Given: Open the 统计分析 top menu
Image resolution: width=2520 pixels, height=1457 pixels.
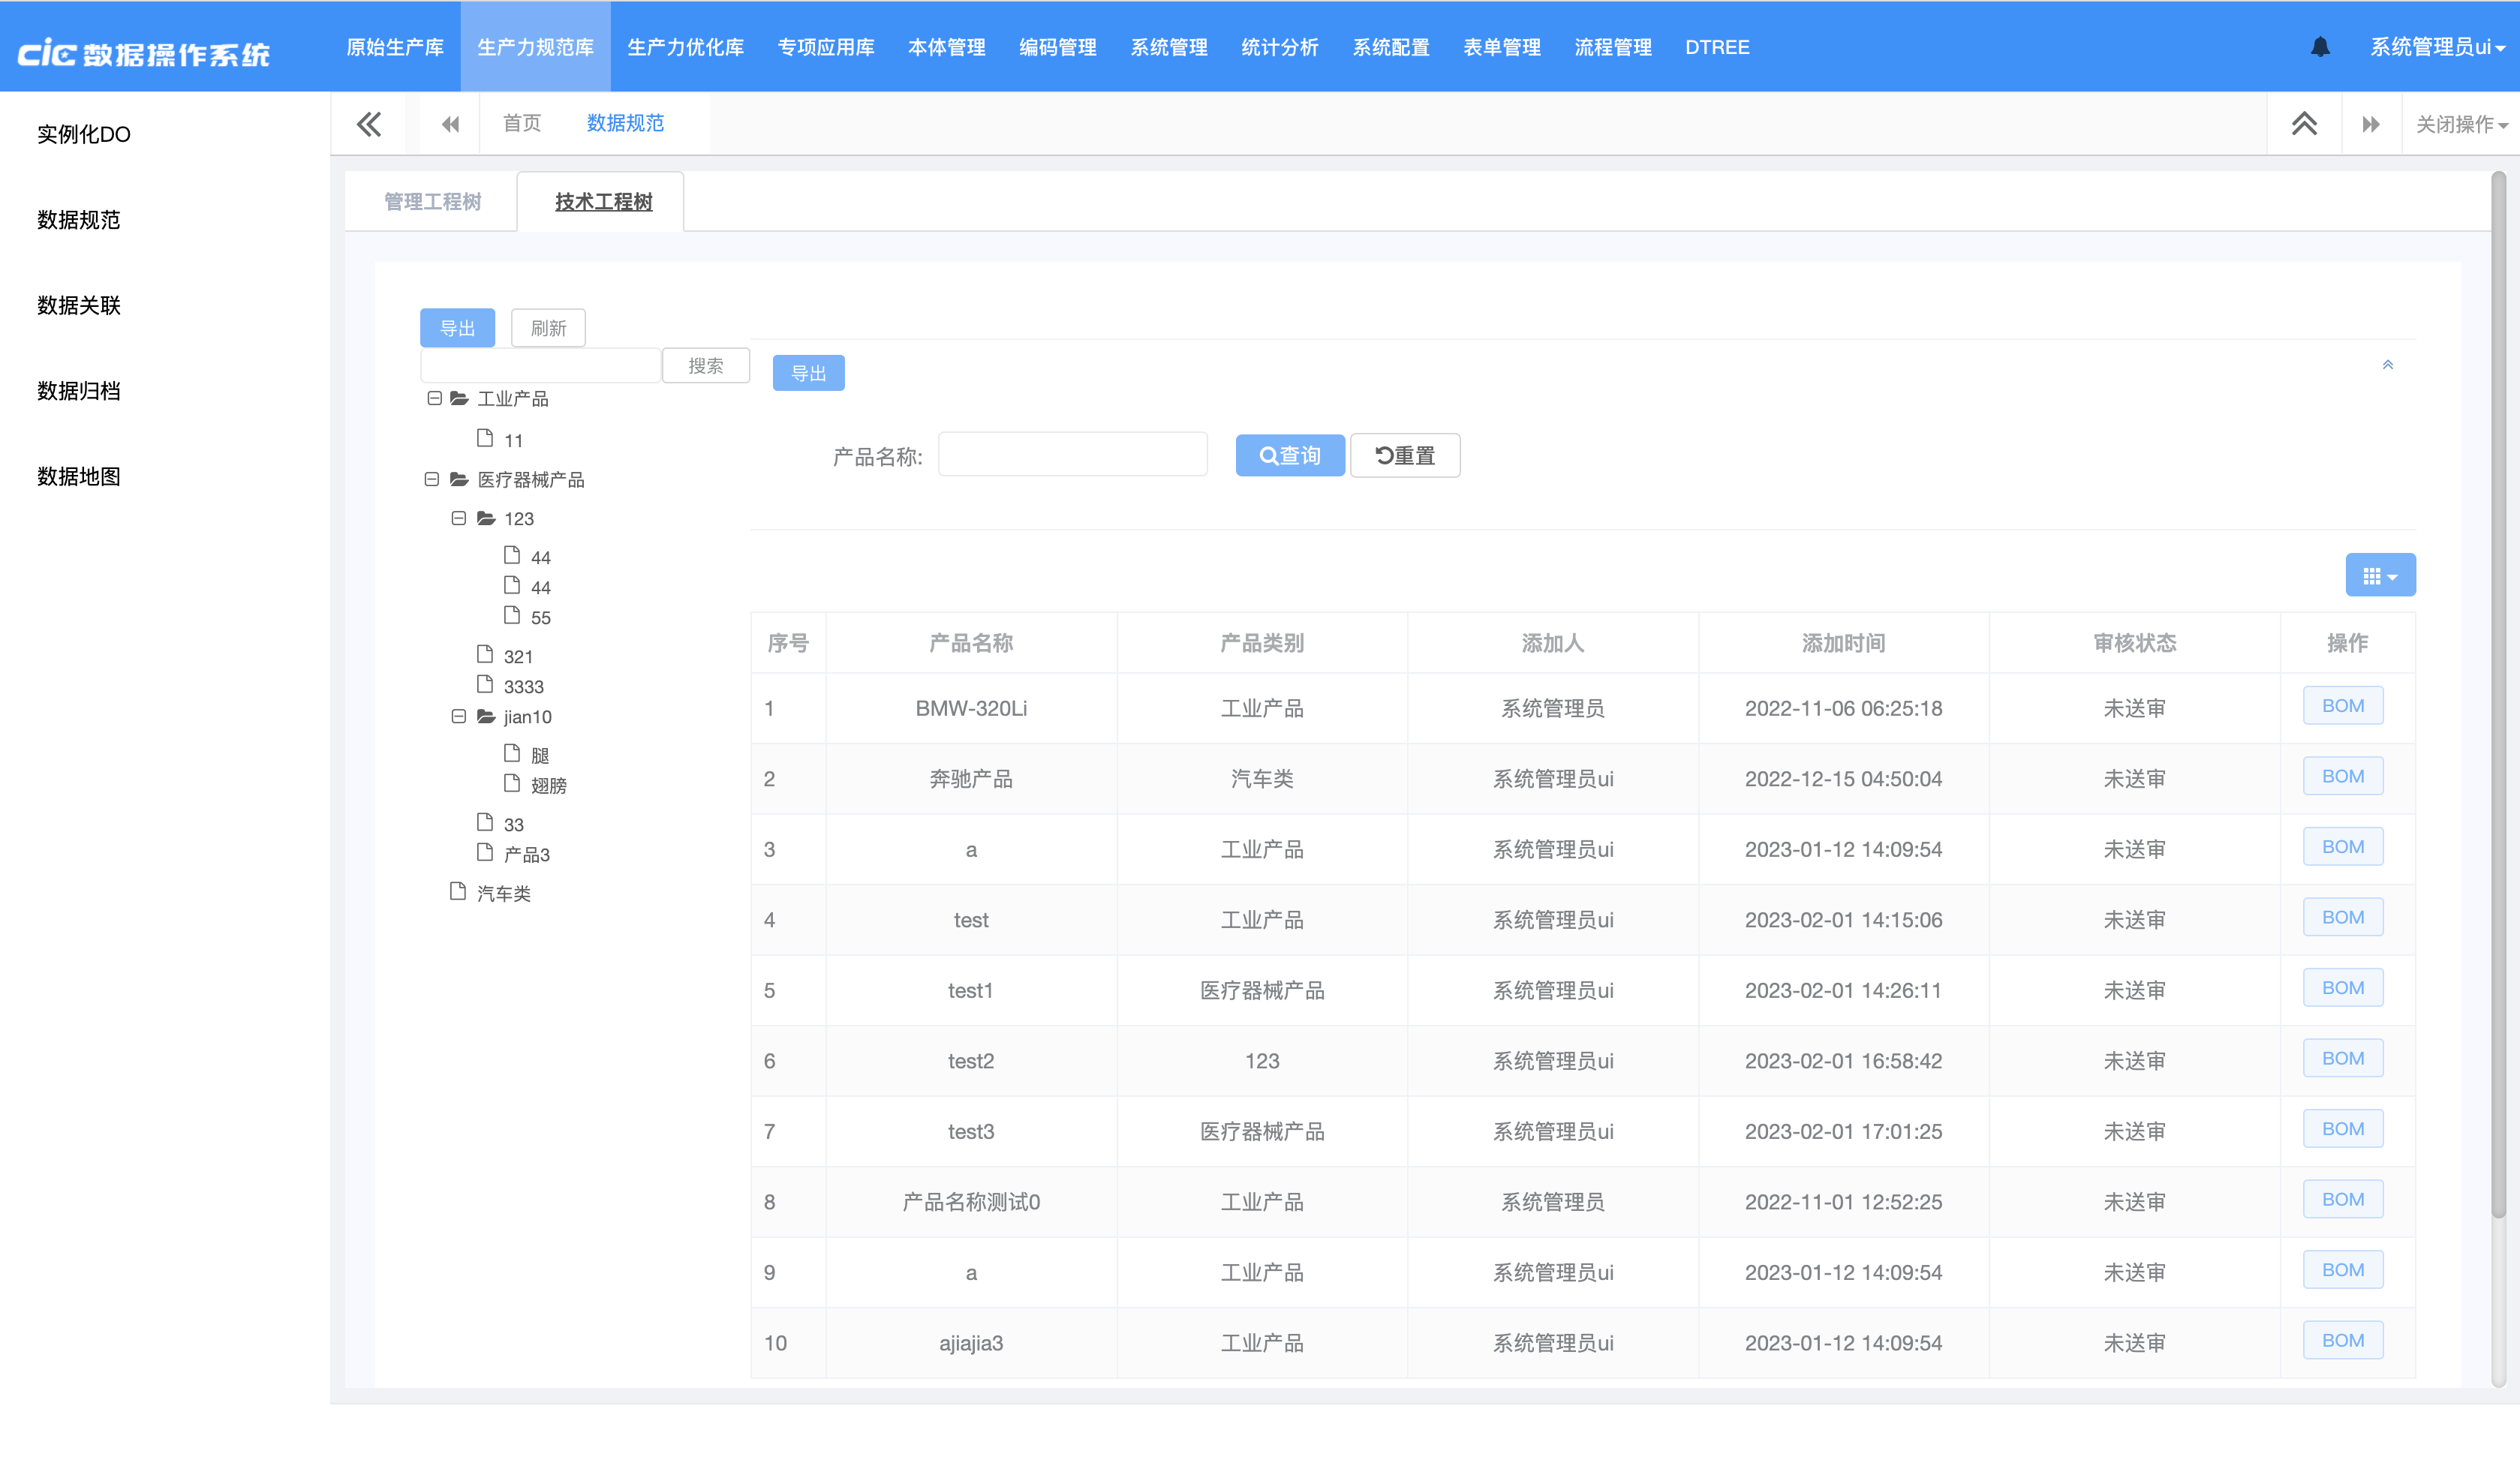Looking at the screenshot, I should (x=1279, y=47).
